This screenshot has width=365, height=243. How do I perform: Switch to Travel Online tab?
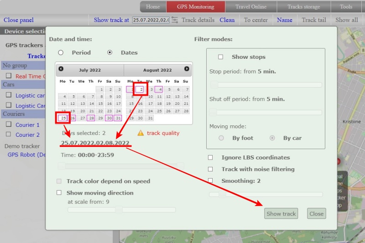tap(251, 7)
